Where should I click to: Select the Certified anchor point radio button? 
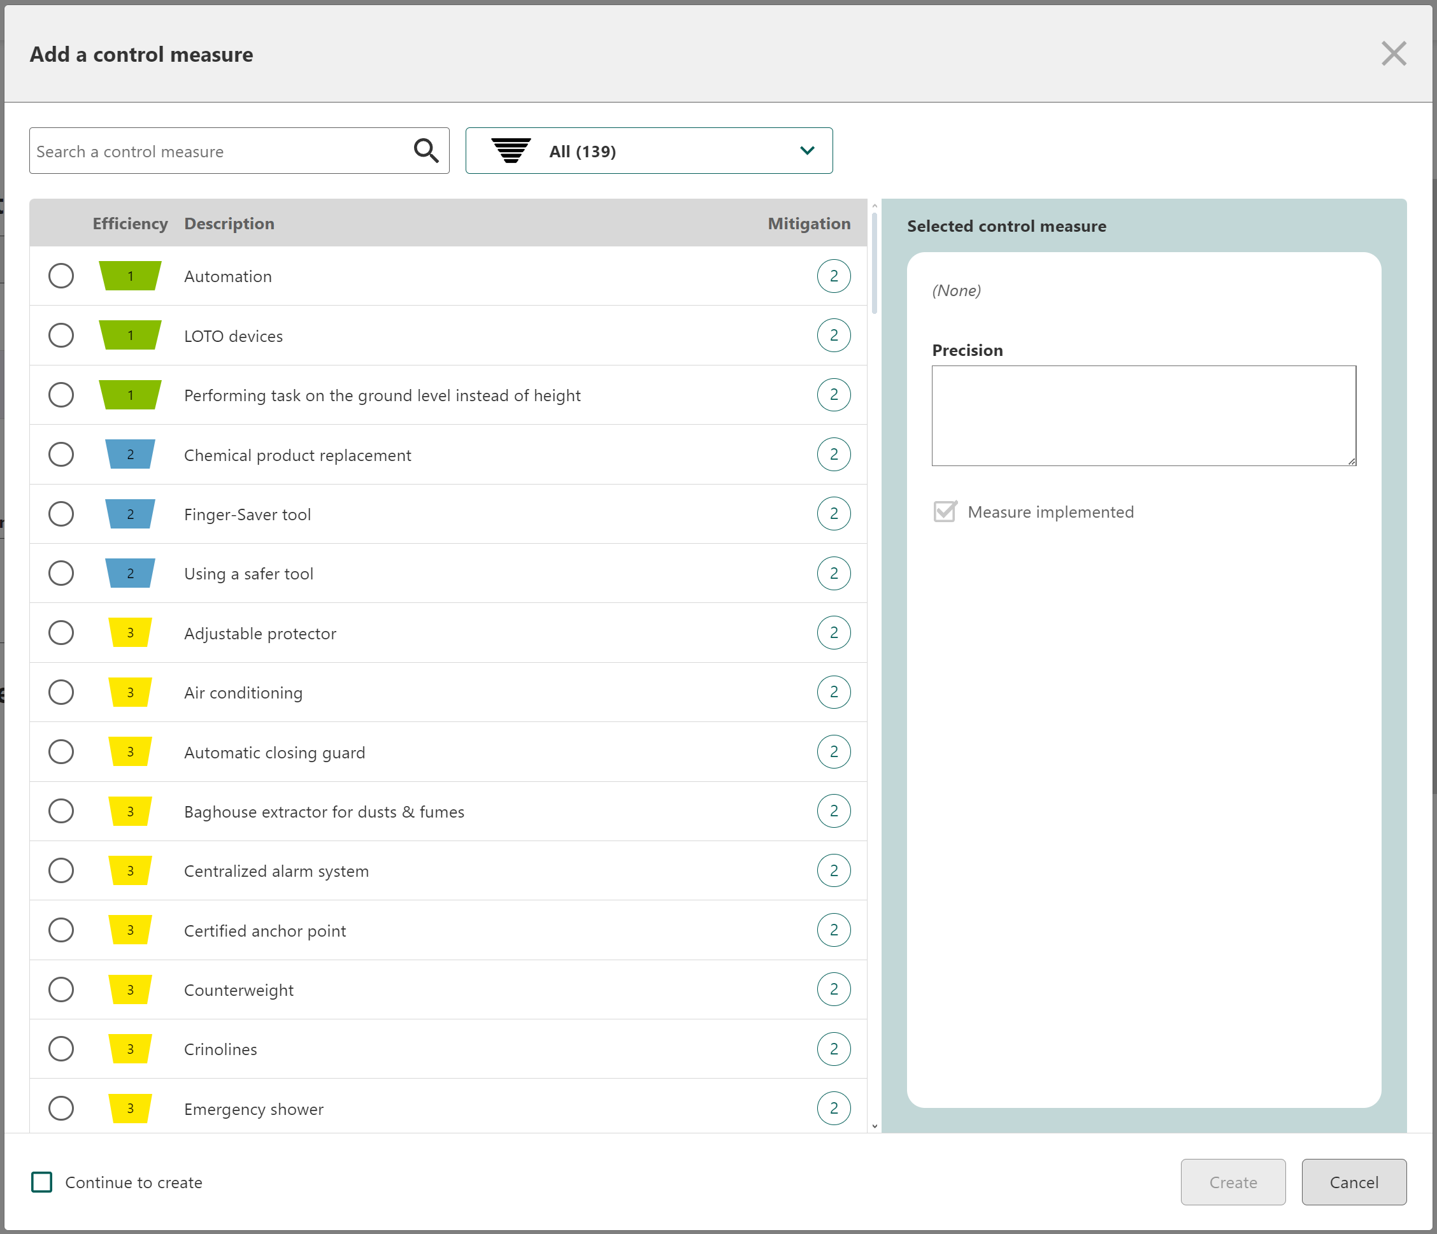click(x=61, y=930)
